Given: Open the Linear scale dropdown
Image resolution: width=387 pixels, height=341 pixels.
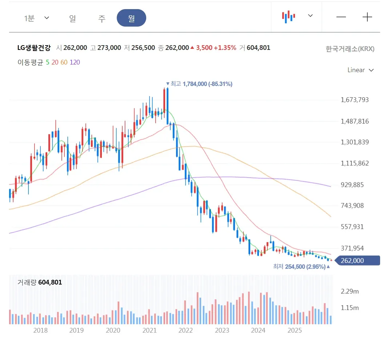Looking at the screenshot, I should [x=360, y=70].
